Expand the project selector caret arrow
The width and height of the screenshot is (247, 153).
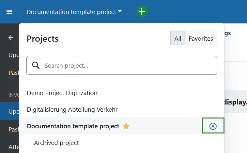point(120,11)
